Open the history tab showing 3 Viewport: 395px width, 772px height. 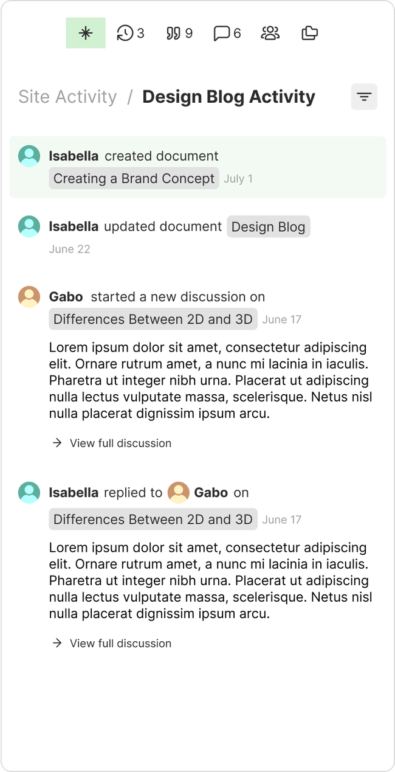tap(131, 33)
